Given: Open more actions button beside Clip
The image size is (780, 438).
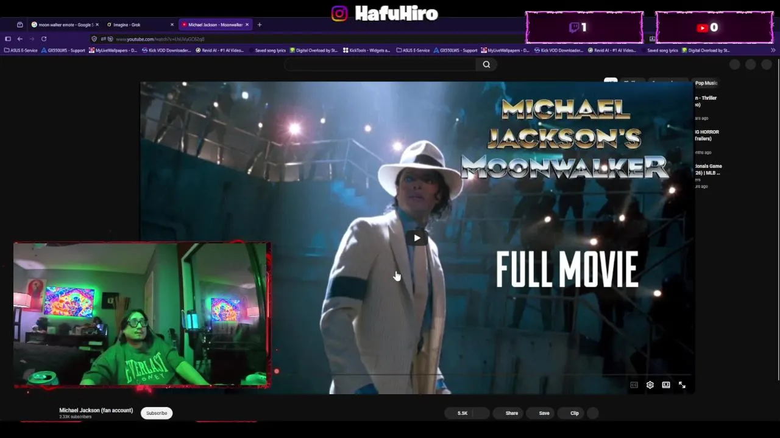Looking at the screenshot, I should [593, 413].
